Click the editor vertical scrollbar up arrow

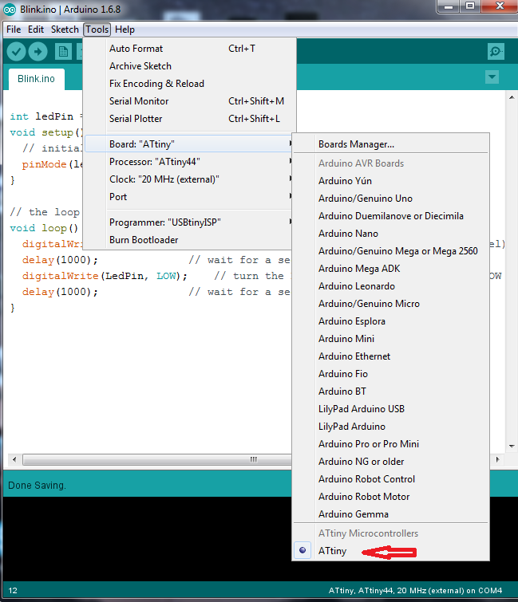point(512,97)
